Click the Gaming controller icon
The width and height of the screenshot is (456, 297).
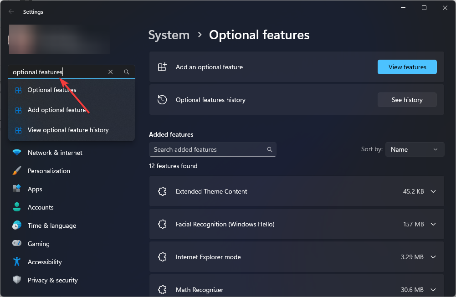[x=17, y=244]
